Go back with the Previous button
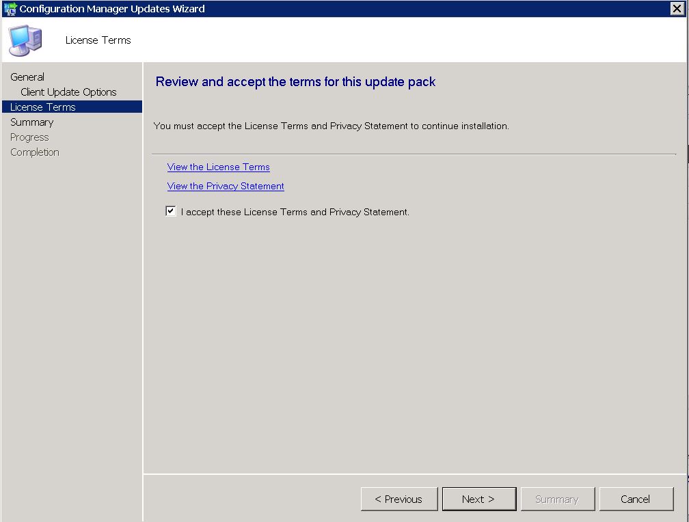689x522 pixels. 399,499
